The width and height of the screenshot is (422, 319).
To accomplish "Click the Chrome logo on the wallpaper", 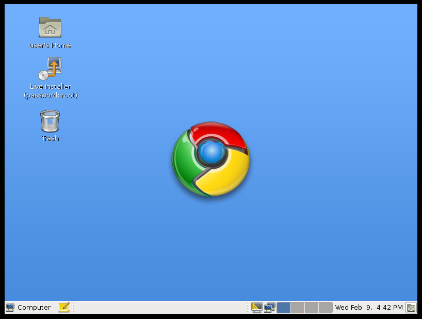I will click(211, 158).
